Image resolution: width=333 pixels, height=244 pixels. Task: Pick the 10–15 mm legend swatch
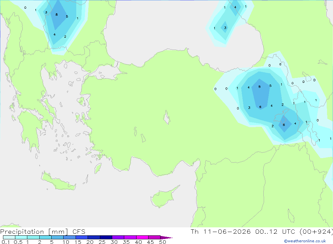[70, 237]
